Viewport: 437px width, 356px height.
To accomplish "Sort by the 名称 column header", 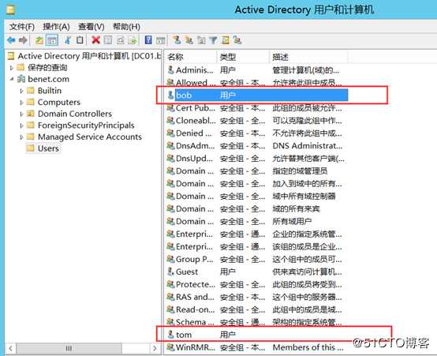I will pos(190,57).
